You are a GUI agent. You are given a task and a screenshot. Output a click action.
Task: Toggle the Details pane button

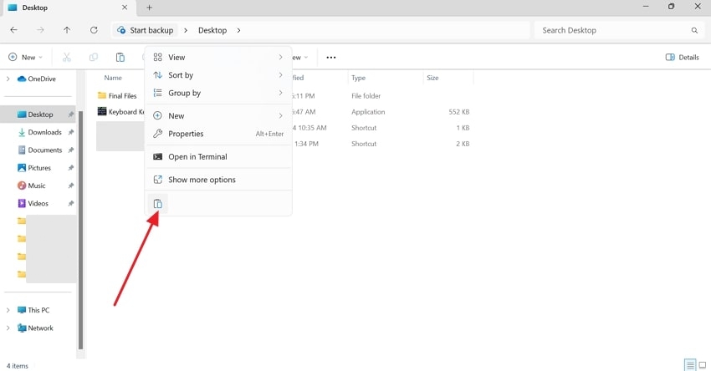pos(682,58)
